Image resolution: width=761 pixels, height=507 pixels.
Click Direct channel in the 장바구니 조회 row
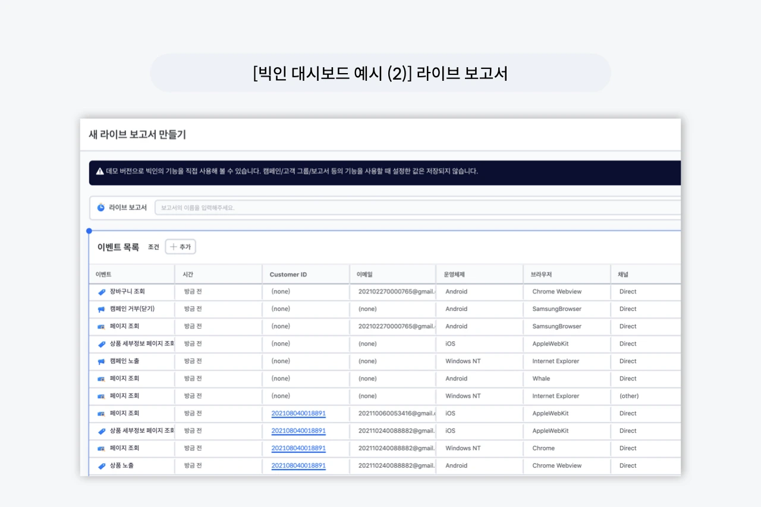pyautogui.click(x=628, y=292)
